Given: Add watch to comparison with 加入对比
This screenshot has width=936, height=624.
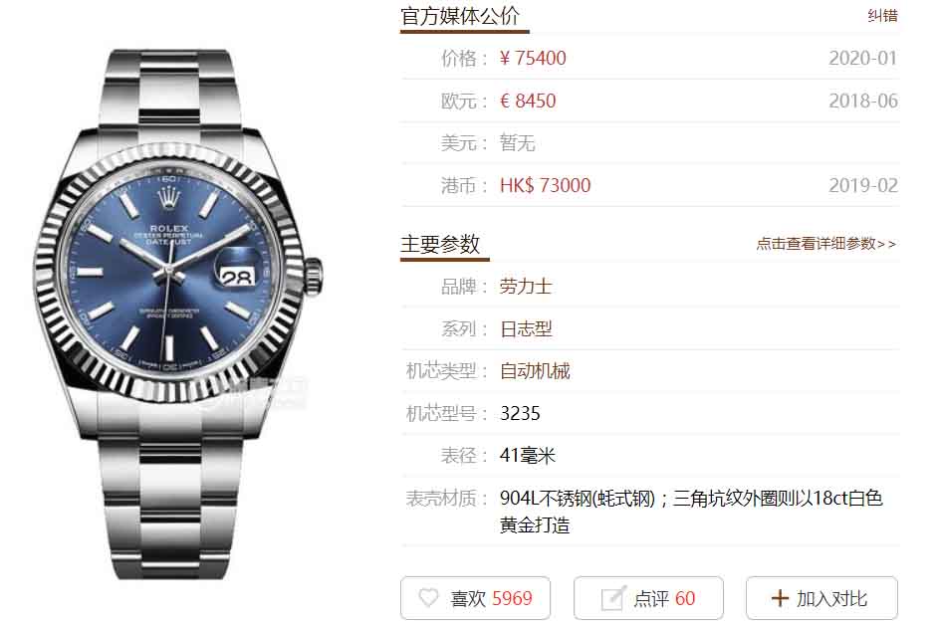Looking at the screenshot, I should (821, 598).
